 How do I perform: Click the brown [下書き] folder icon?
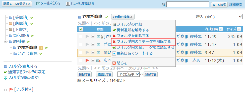coord(11,29)
